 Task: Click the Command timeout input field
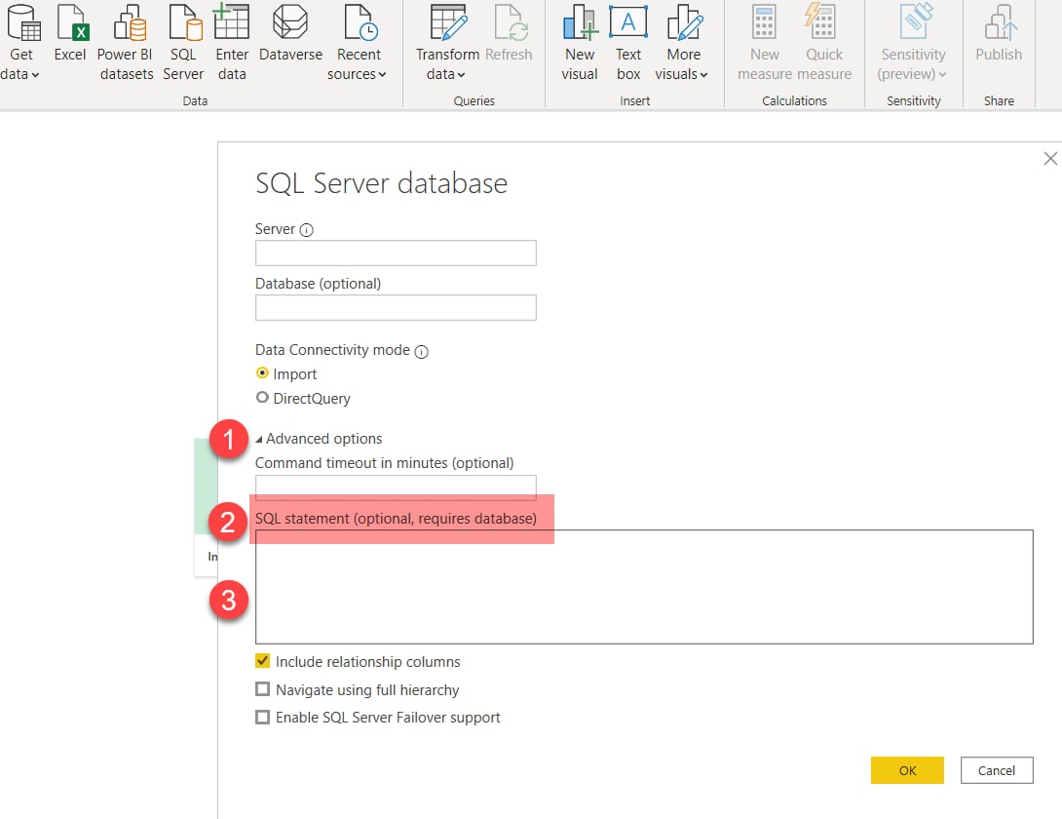pos(396,487)
